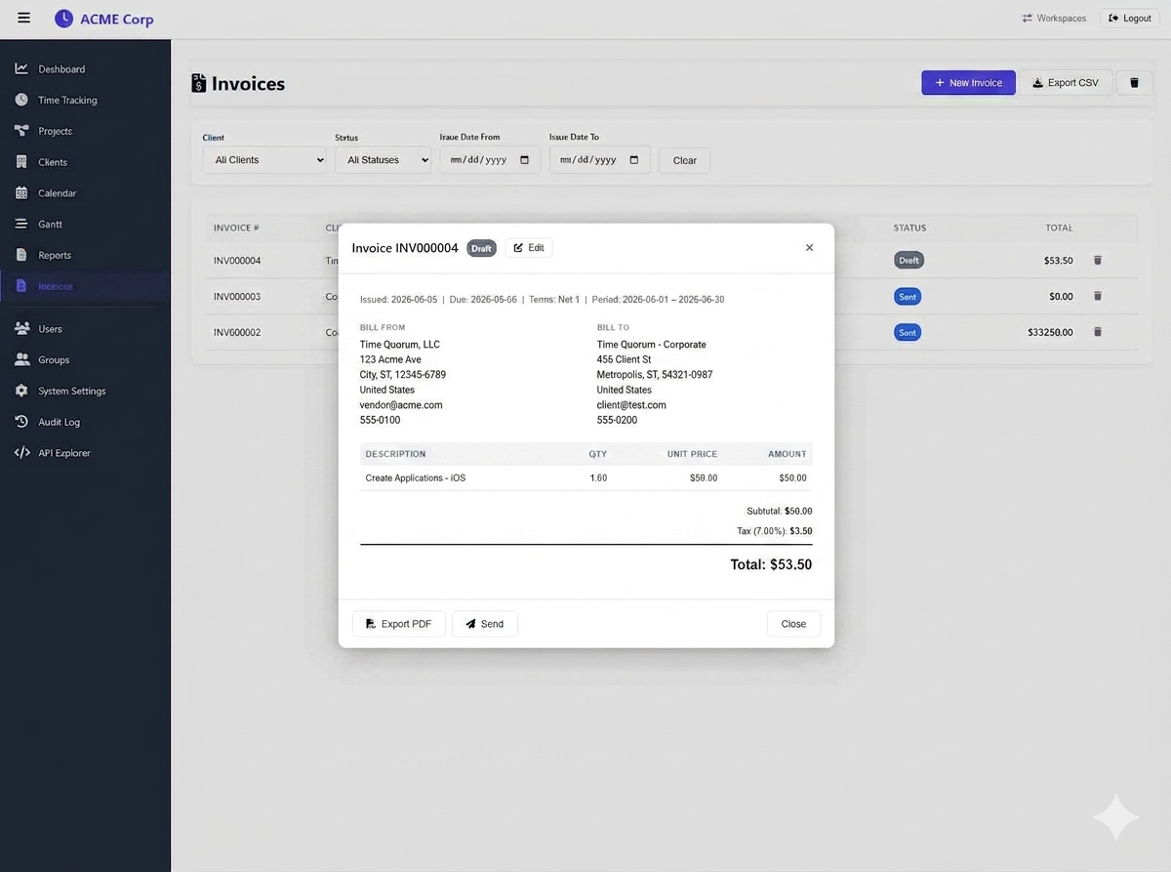Click Export PDF in the dialog
This screenshot has height=872, width=1171.
398,624
